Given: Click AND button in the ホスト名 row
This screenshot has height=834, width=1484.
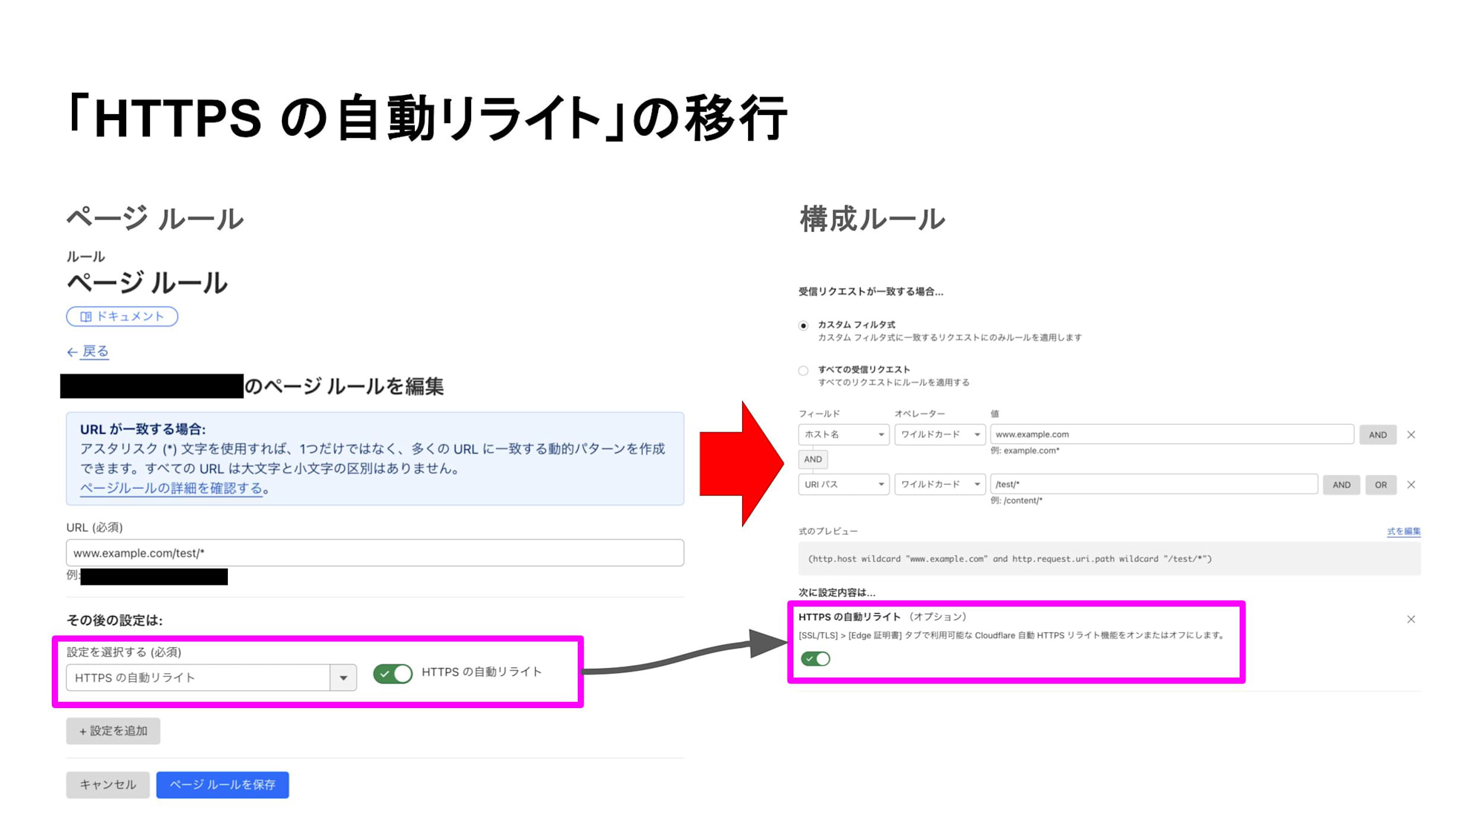Looking at the screenshot, I should point(1378,435).
